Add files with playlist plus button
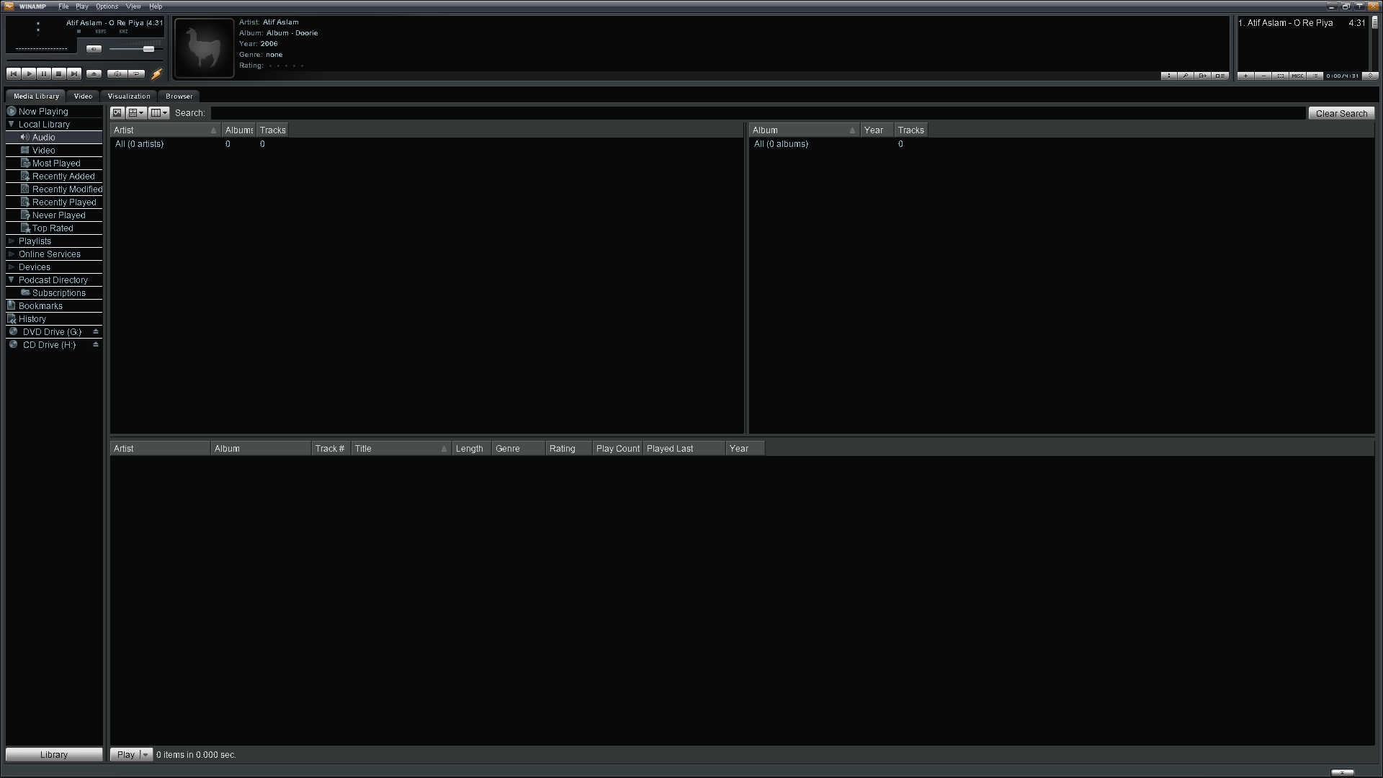 tap(1245, 76)
